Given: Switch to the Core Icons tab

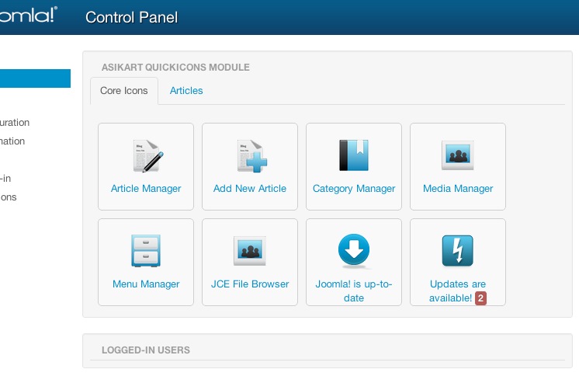Looking at the screenshot, I should click(x=124, y=91).
